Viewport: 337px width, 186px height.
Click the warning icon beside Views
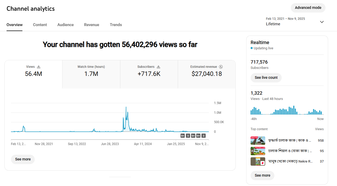39,67
